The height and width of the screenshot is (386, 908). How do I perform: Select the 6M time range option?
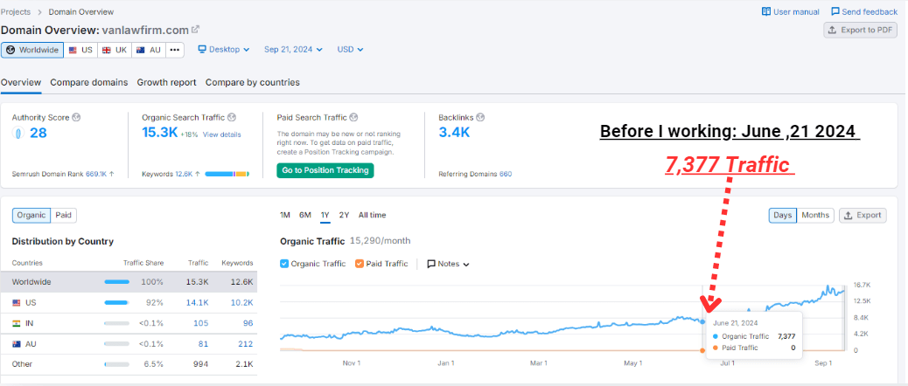click(305, 215)
